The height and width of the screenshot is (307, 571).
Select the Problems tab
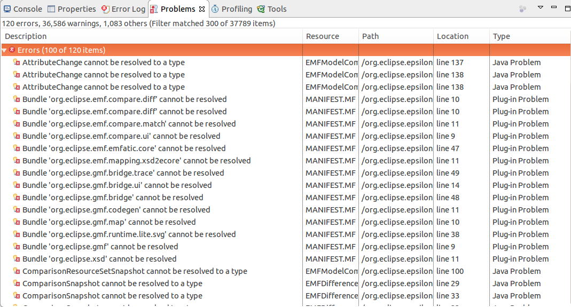pos(178,9)
